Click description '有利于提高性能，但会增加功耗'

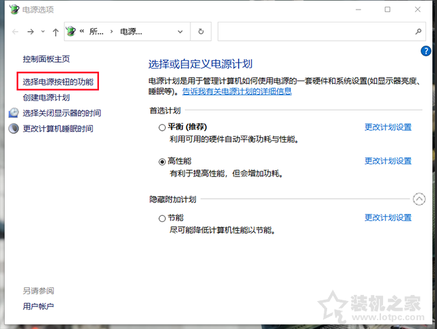click(226, 174)
